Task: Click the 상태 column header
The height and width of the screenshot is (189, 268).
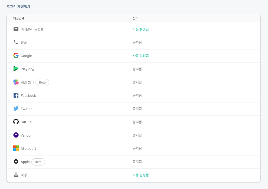Action: click(x=135, y=18)
